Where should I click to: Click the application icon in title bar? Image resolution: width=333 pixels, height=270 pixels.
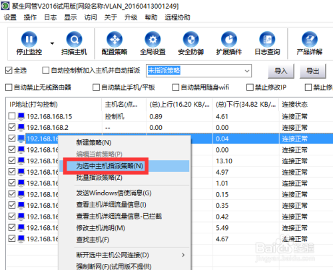[5, 6]
